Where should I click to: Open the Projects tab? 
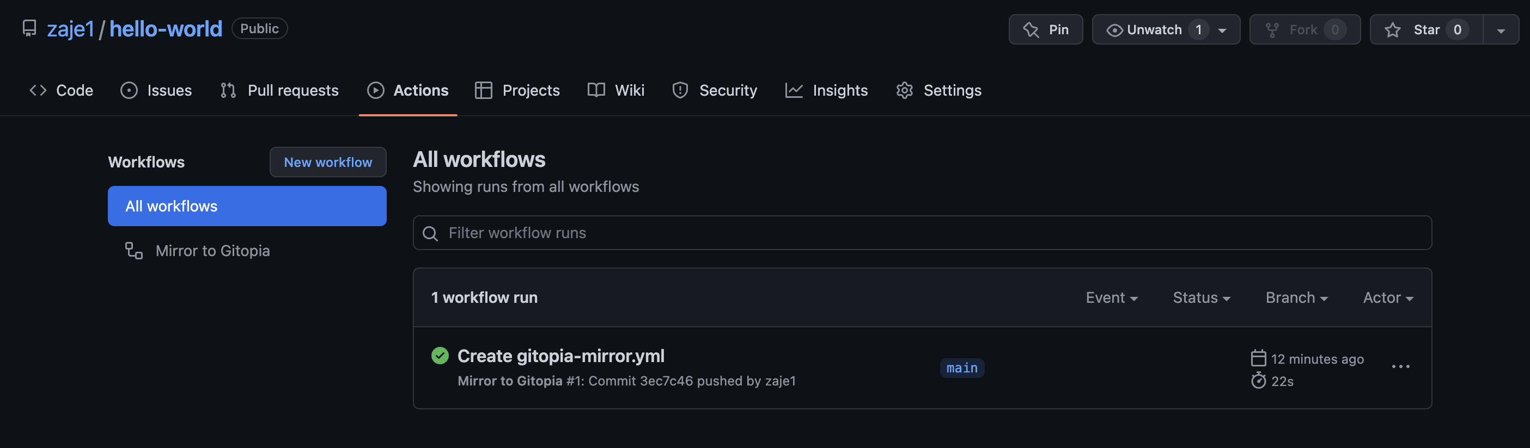pos(517,90)
